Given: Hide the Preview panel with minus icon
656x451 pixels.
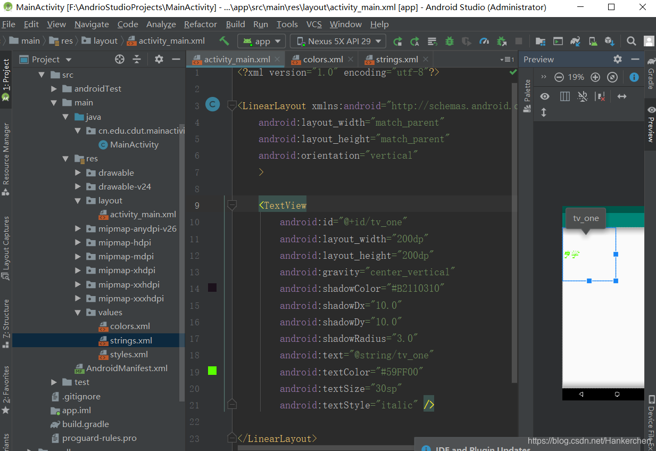Looking at the screenshot, I should click(635, 59).
